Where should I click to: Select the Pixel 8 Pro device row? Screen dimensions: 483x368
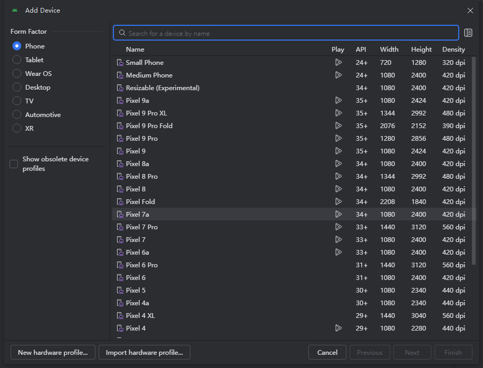pyautogui.click(x=142, y=177)
